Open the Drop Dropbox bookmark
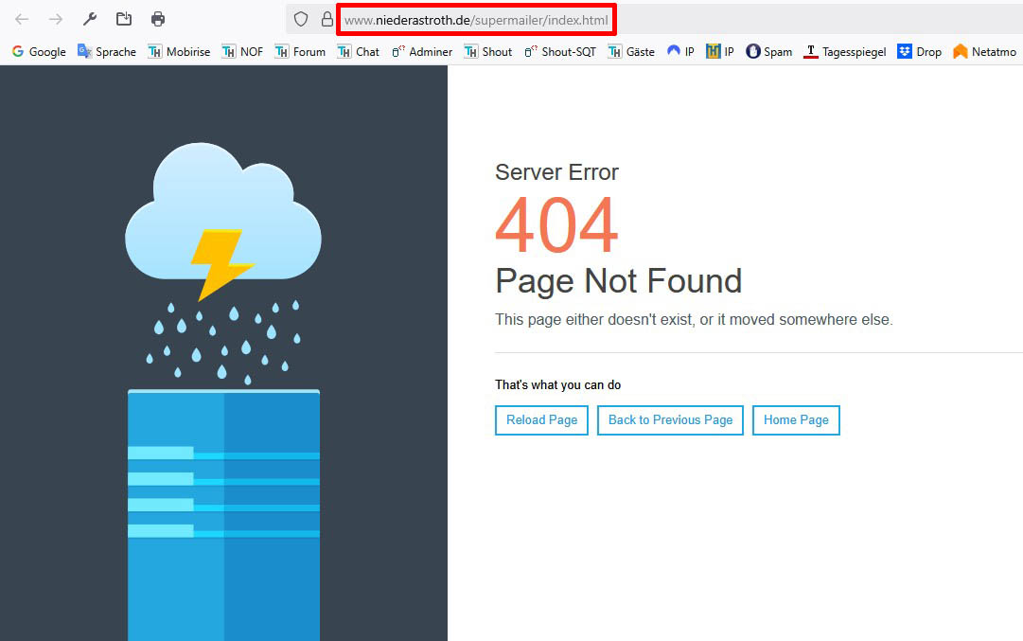 pos(920,52)
